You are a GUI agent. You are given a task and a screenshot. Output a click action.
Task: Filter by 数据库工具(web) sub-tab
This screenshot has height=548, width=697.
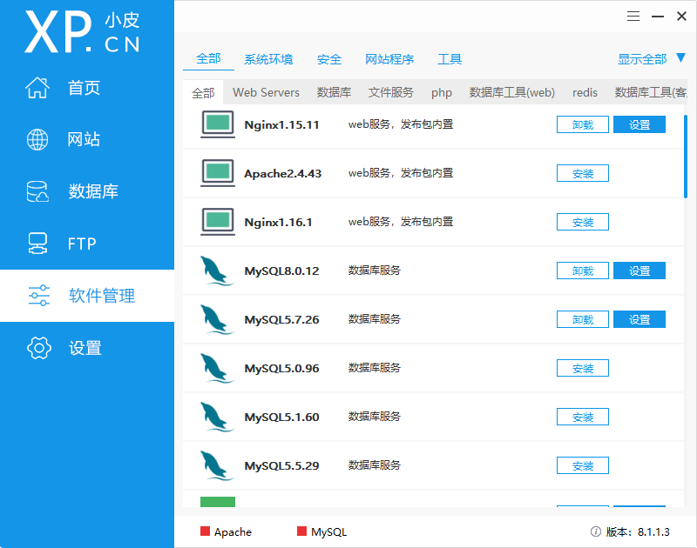[512, 92]
